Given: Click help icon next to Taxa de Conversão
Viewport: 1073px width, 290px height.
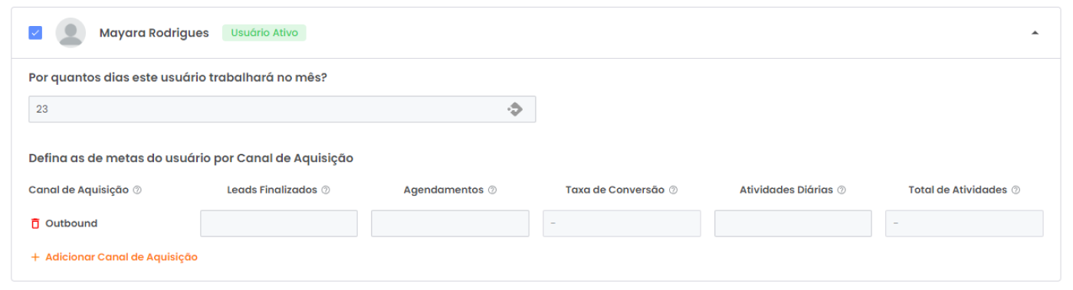Looking at the screenshot, I should pos(673,190).
